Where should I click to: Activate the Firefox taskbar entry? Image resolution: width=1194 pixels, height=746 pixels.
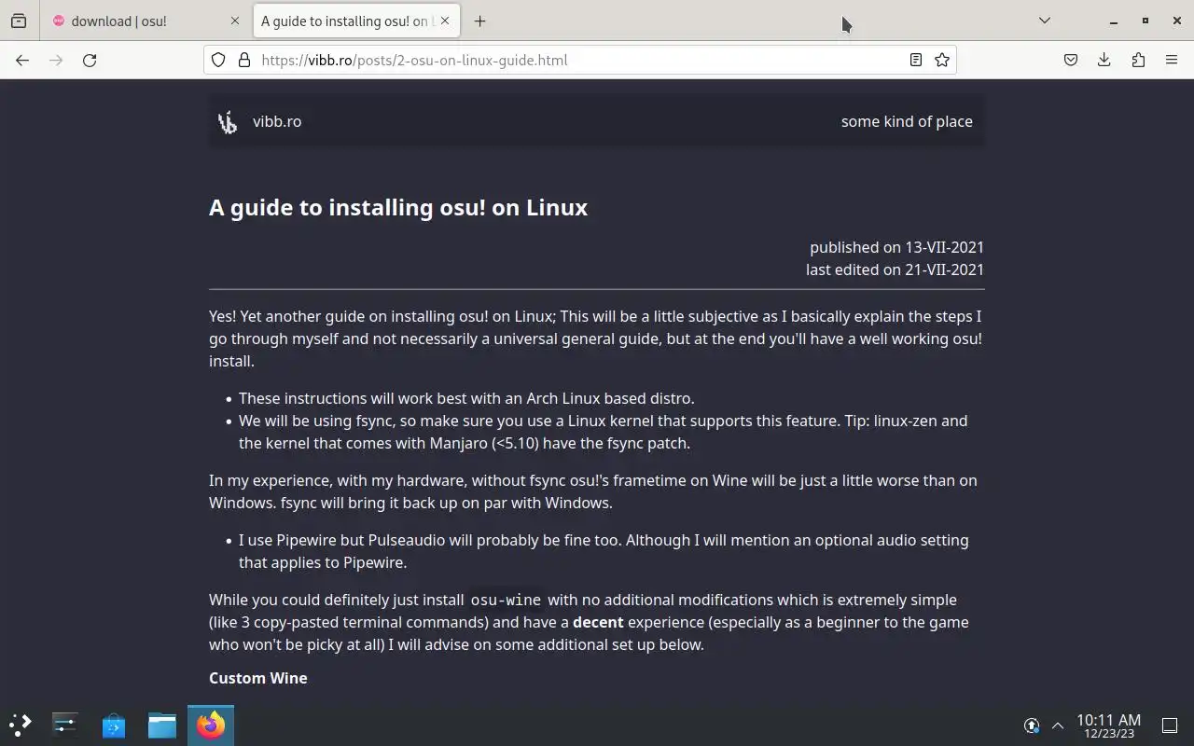pos(211,725)
